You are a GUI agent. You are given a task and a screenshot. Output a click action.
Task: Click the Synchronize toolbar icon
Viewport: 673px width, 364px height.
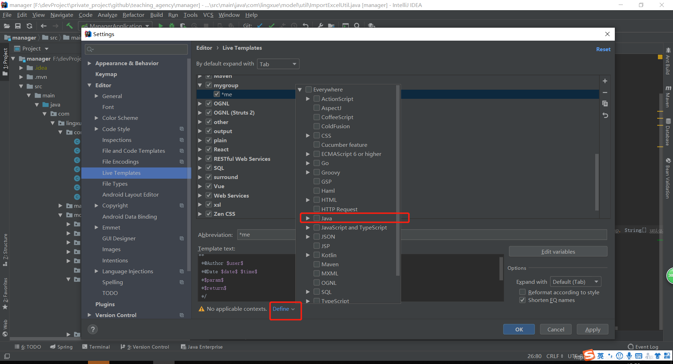[x=29, y=26]
